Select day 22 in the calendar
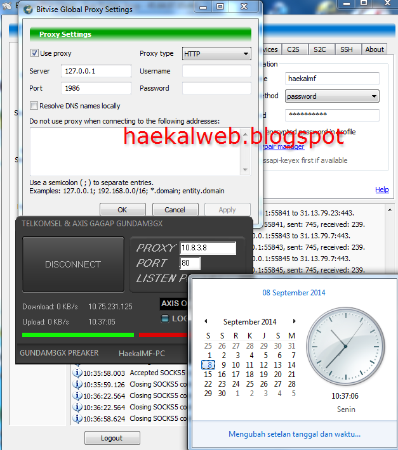The width and height of the screenshot is (398, 450). 208,383
